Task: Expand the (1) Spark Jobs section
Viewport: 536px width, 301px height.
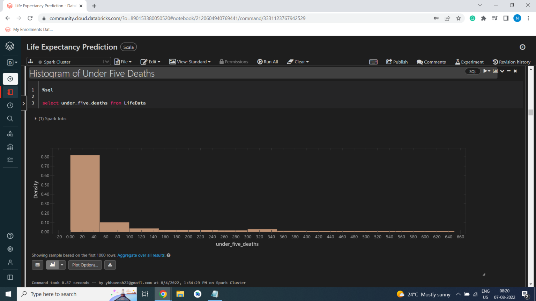Action: click(x=51, y=119)
